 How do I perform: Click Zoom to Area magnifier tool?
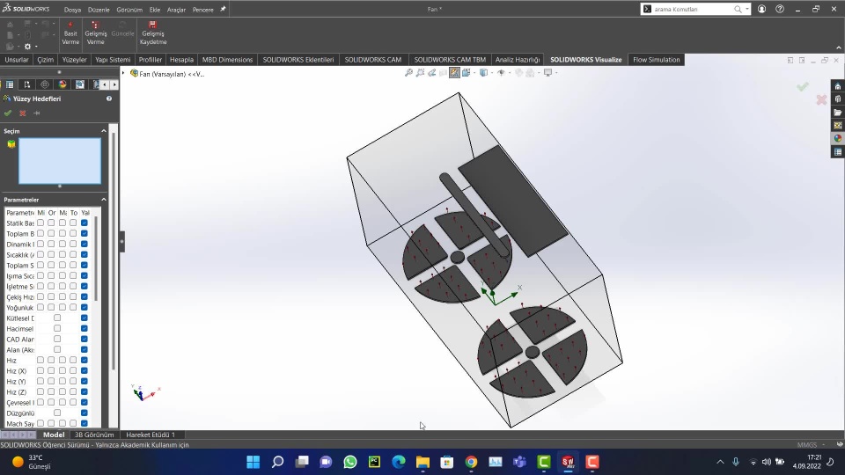pyautogui.click(x=421, y=73)
